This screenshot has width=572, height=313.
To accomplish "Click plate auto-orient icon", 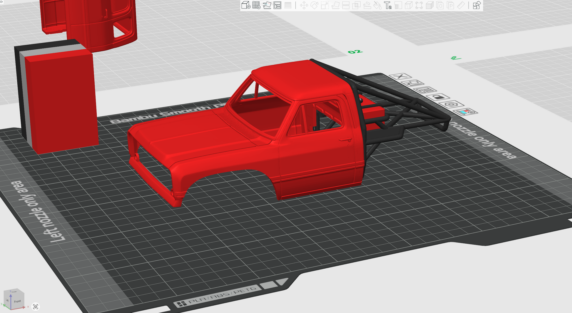I will click(412, 83).
